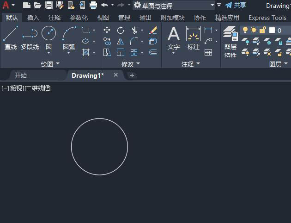The image size is (291, 223).
Task: Open the workspace selector 草图与注释
Action: 174,6
